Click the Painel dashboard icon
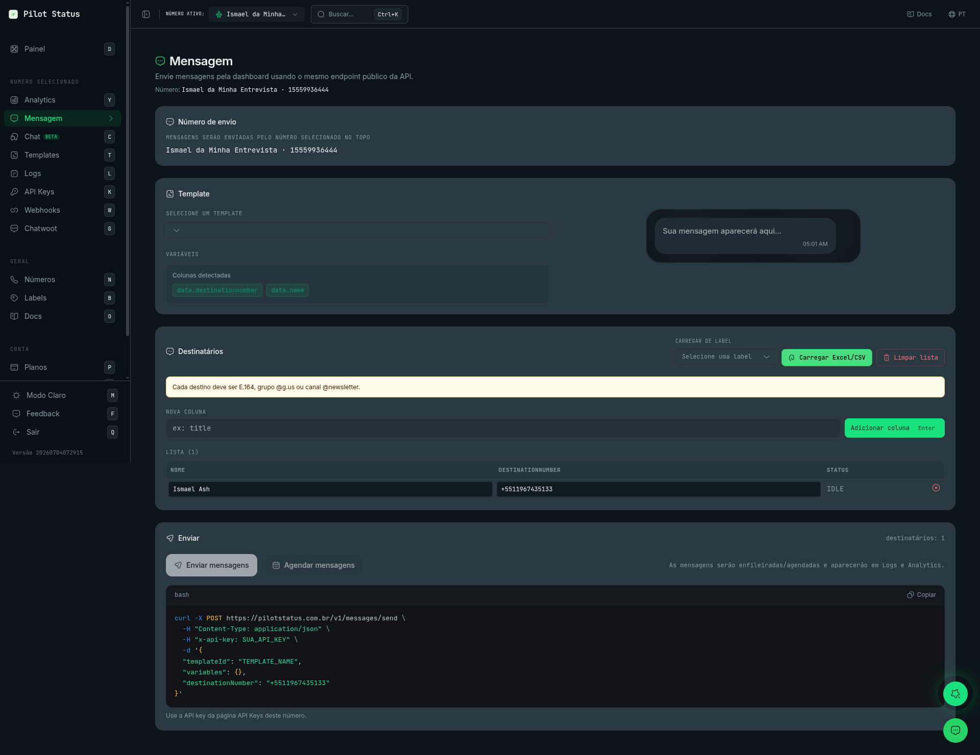 point(14,49)
